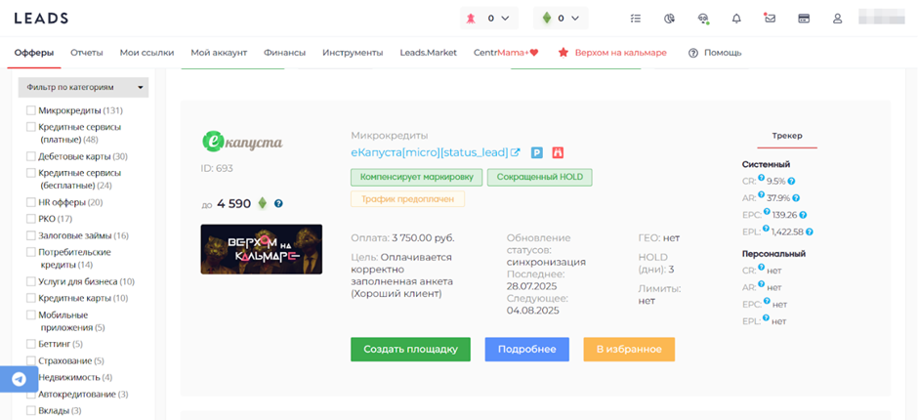
Task: Open the pie chart statistics icon
Action: (x=670, y=19)
